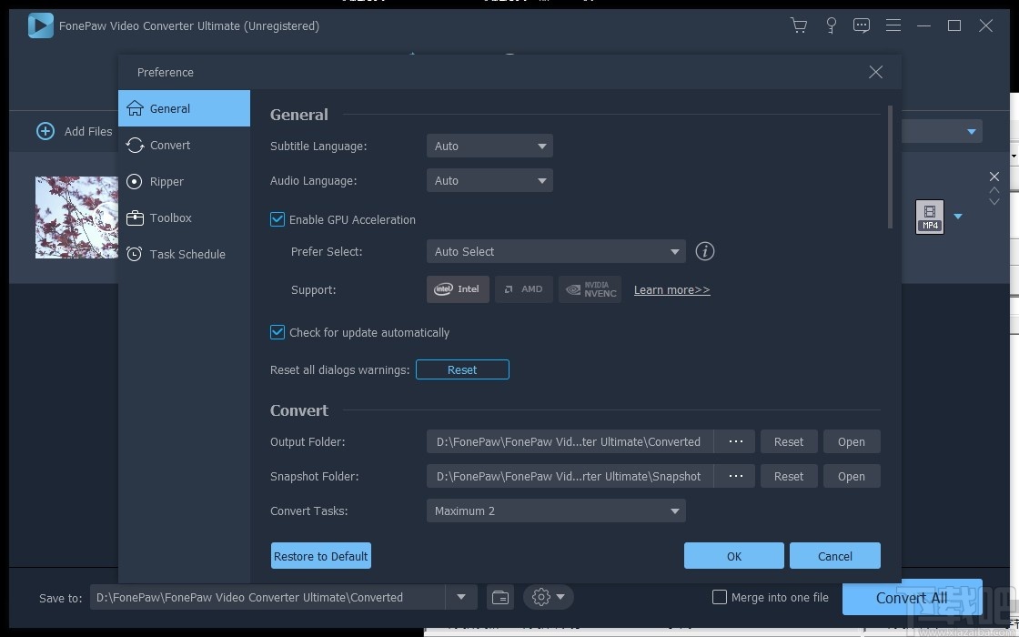The image size is (1019, 637).
Task: Click the info icon next to Prefer Select
Action: pos(705,251)
